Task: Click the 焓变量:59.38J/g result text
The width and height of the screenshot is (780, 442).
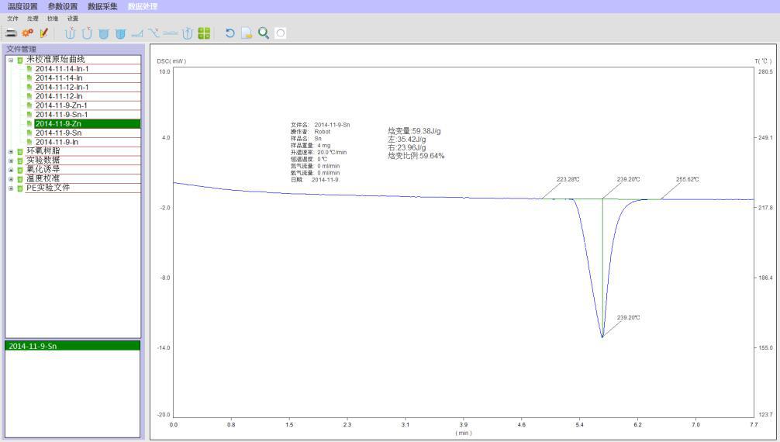Action: point(414,131)
